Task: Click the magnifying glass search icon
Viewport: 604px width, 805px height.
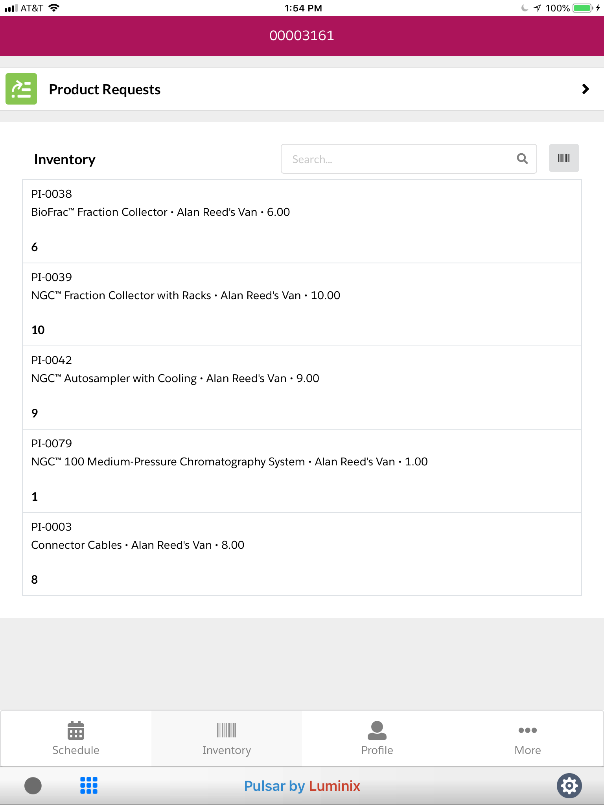Action: [522, 159]
